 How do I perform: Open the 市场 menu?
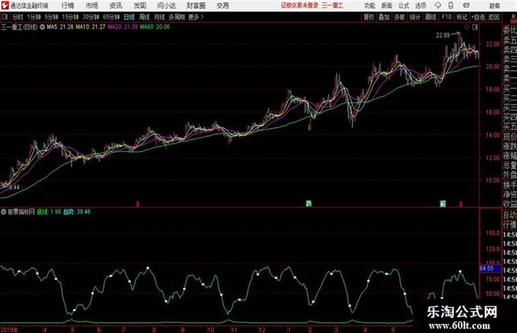point(92,5)
